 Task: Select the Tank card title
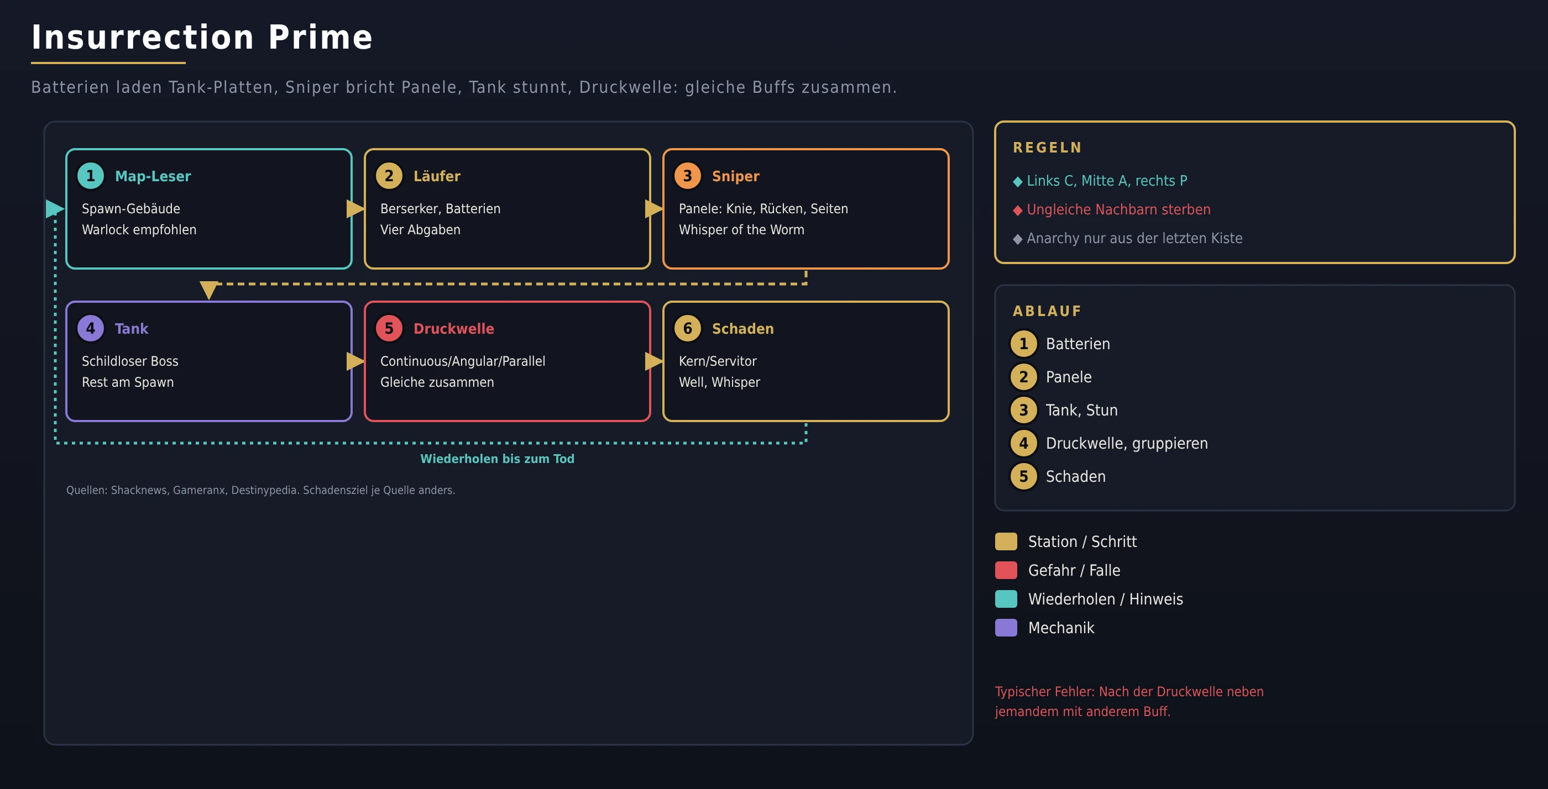pyautogui.click(x=131, y=328)
